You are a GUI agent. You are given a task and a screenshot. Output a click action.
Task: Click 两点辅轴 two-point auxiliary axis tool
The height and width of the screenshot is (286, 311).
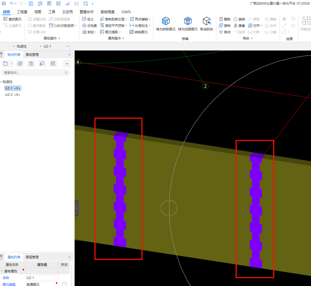[x=140, y=19]
